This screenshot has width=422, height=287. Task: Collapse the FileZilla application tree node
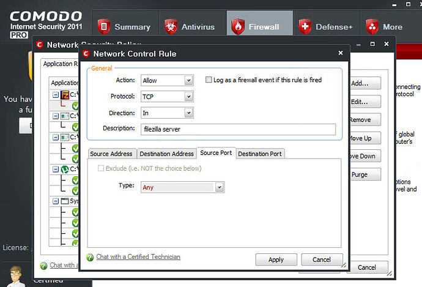click(x=56, y=95)
